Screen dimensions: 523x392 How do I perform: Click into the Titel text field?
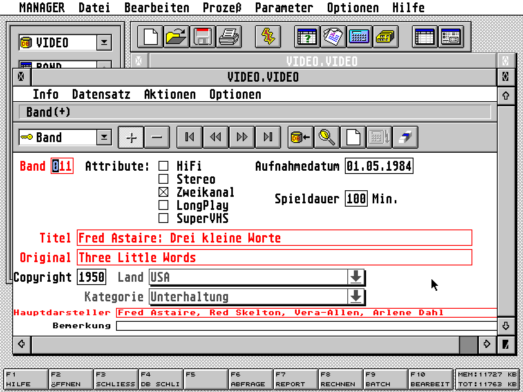tap(274, 238)
